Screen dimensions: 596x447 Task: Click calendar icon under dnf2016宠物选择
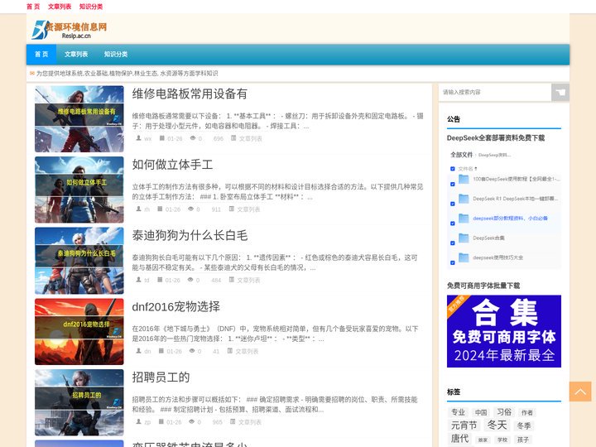tap(161, 351)
